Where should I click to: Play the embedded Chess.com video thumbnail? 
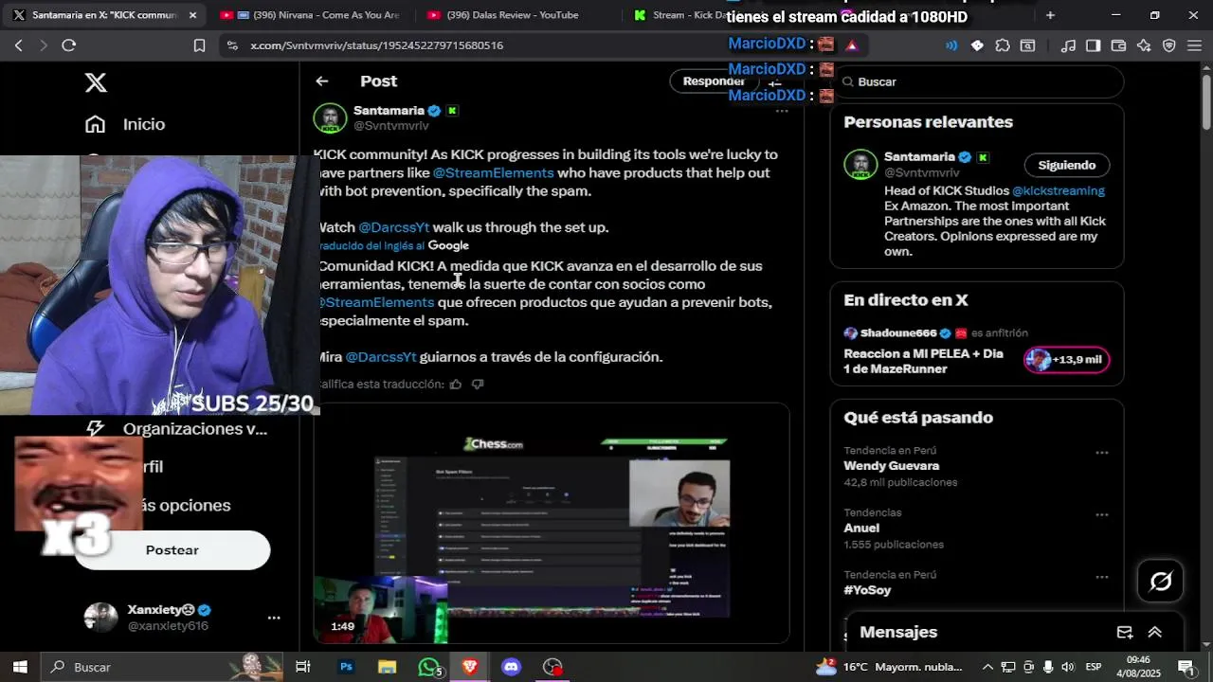[x=552, y=524]
